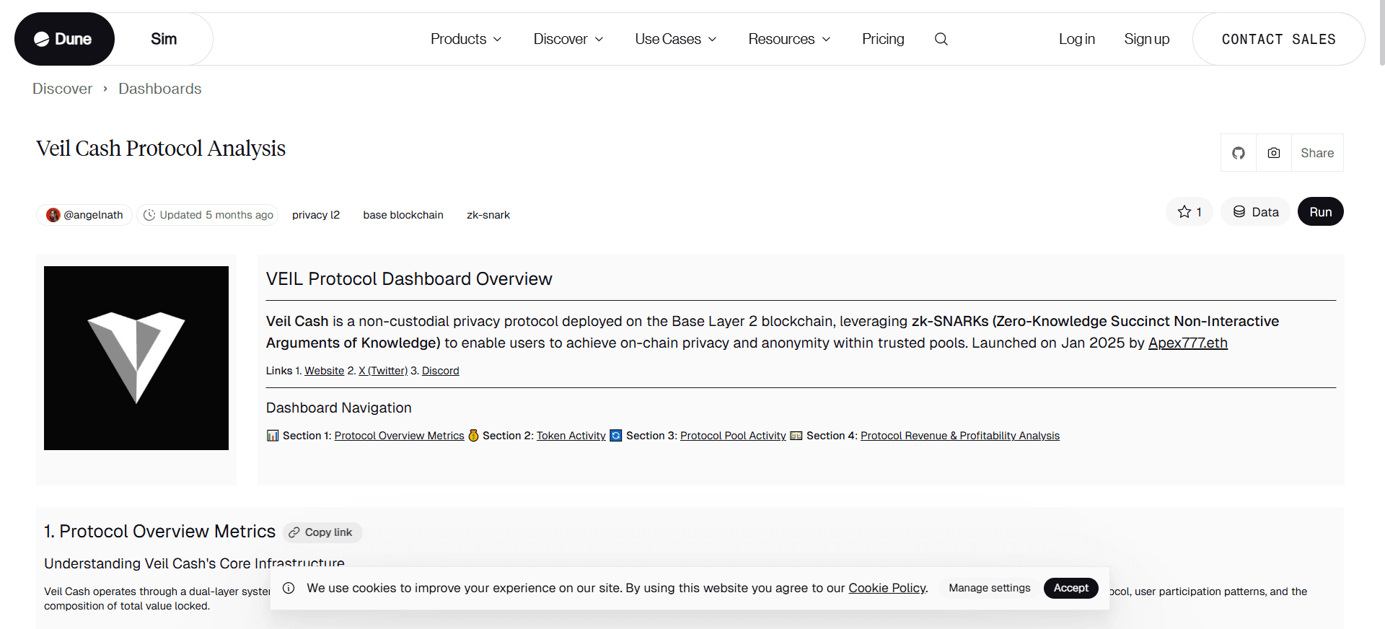1385x629 pixels.
Task: Open the Data button with database icon
Action: (x=1255, y=212)
